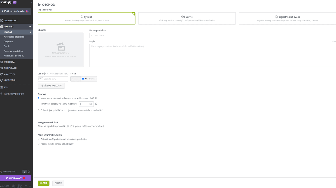
Task: Click the VIP badge beside Strikingly logo
Action: [x=15, y=2]
